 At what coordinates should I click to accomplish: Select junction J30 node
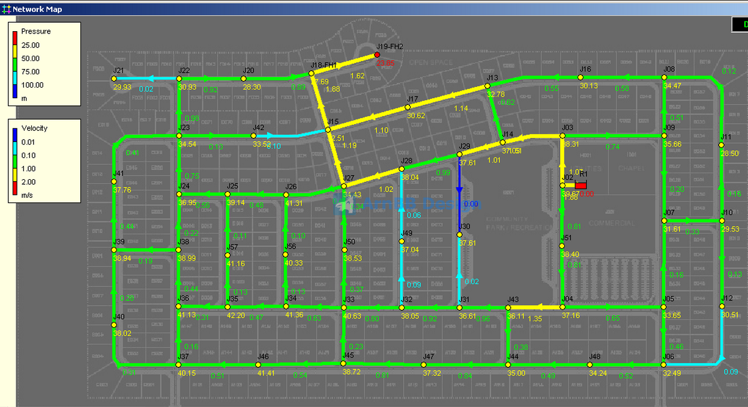tap(459, 234)
